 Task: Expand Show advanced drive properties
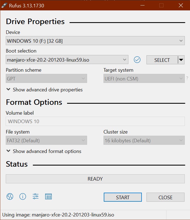coord(45,90)
